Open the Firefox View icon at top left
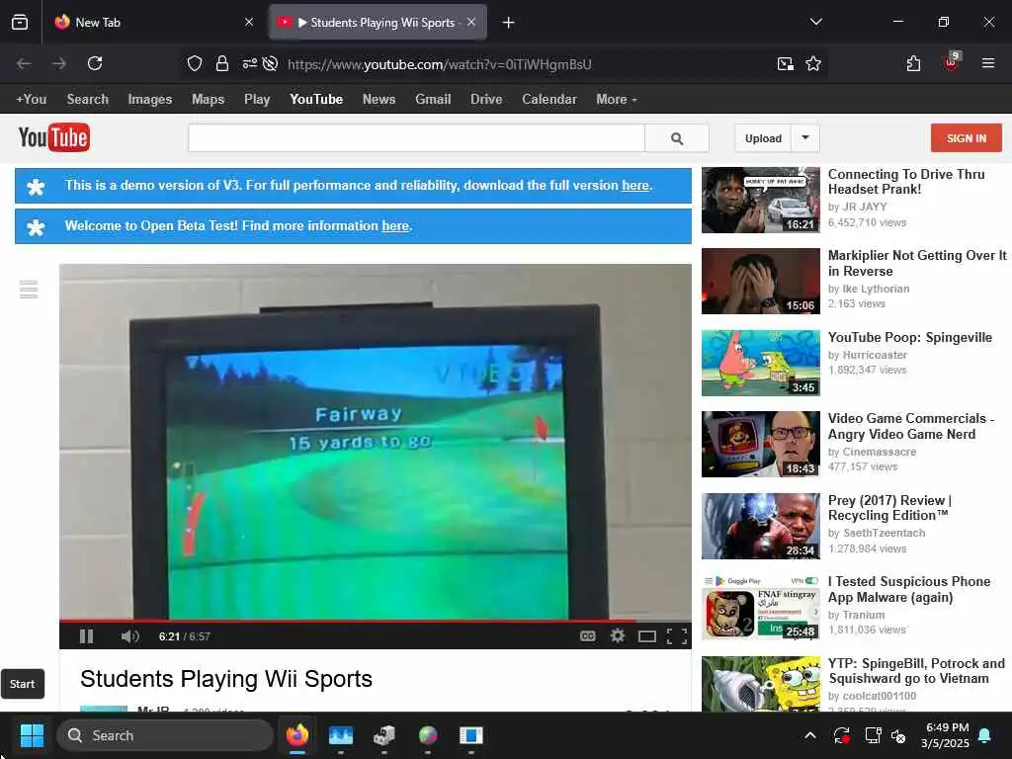This screenshot has height=759, width=1012. (20, 22)
